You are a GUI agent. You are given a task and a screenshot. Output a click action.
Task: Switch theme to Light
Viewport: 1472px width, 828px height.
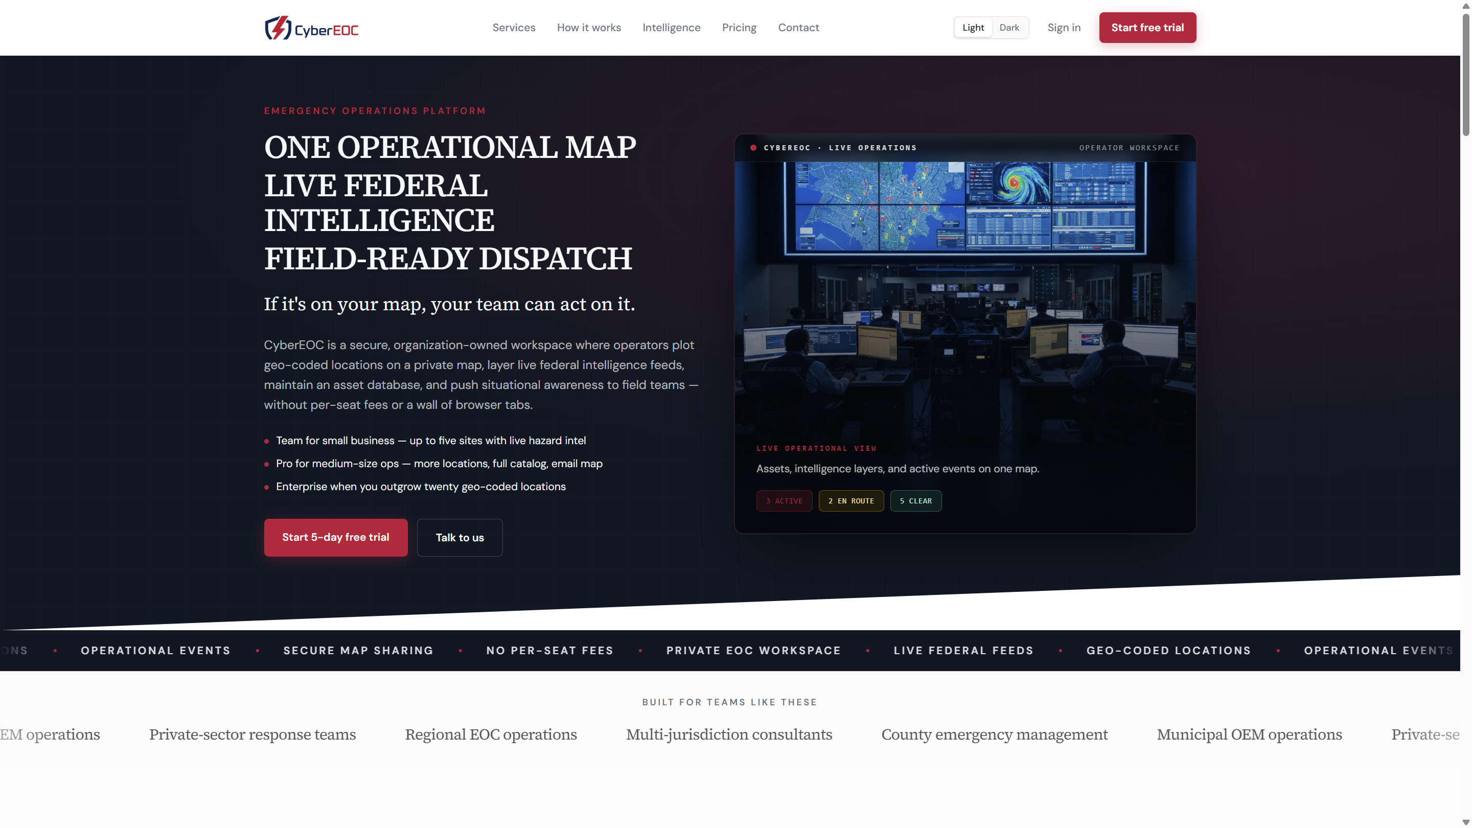(x=973, y=28)
